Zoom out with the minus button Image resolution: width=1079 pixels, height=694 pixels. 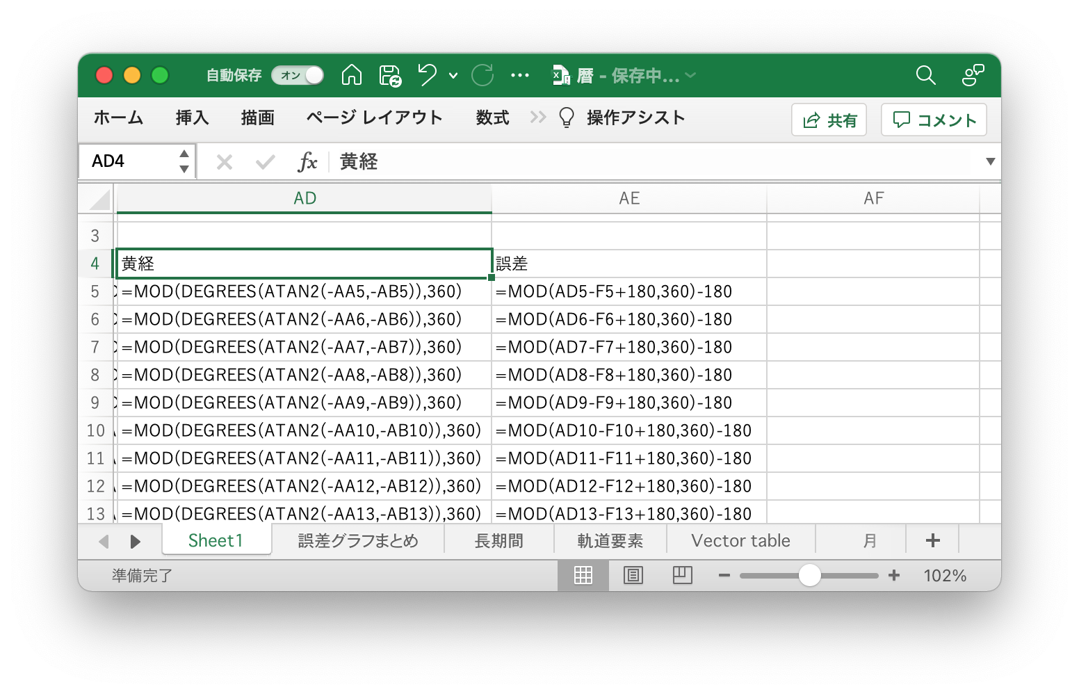point(724,576)
